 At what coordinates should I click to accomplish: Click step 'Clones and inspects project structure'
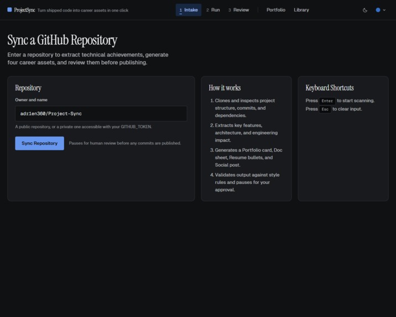click(x=244, y=108)
